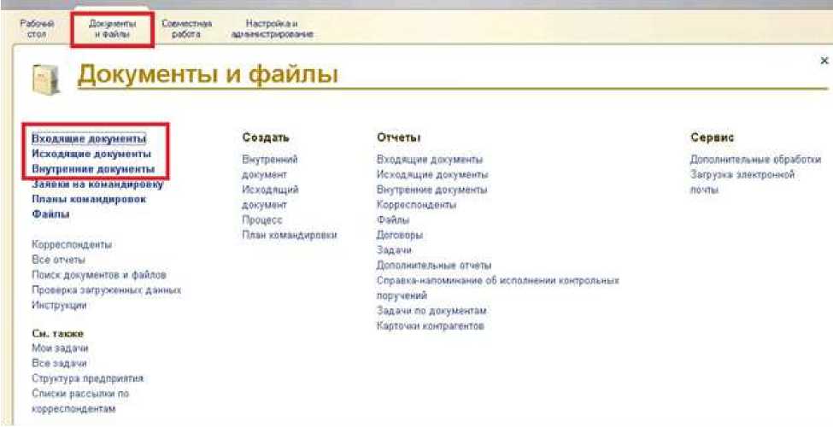The width and height of the screenshot is (833, 427).
Task: Click the document cabinet icon beside the title
Action: point(45,79)
